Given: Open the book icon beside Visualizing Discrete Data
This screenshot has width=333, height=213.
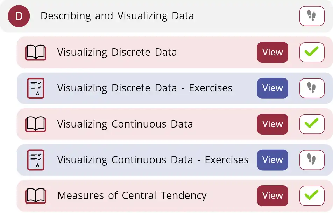Looking at the screenshot, I should coord(35,52).
